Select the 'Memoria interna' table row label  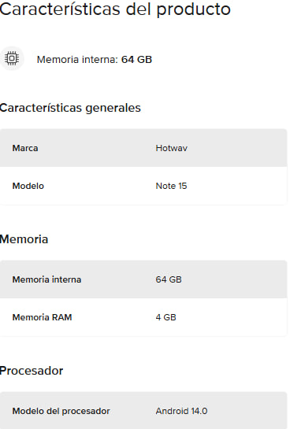(x=46, y=279)
